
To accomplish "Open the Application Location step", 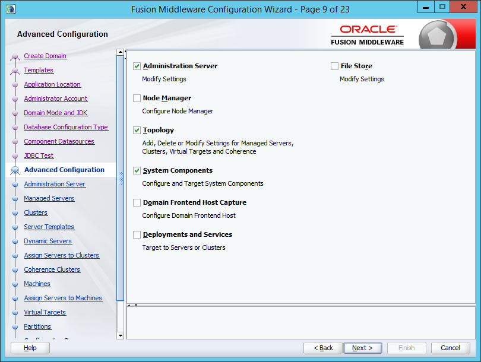I will tap(52, 84).
